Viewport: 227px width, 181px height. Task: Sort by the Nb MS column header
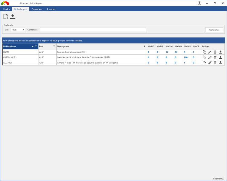[x=187, y=46]
